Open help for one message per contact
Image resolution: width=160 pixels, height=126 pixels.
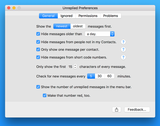(x=123, y=49)
